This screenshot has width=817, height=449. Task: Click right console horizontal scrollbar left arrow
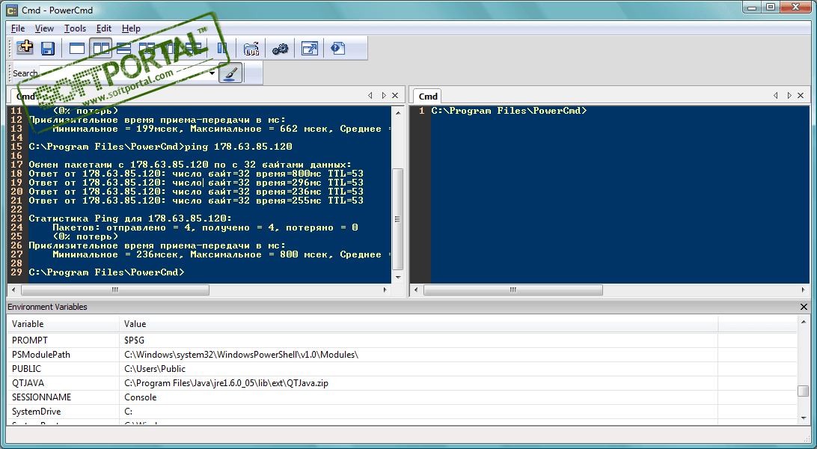coord(416,290)
